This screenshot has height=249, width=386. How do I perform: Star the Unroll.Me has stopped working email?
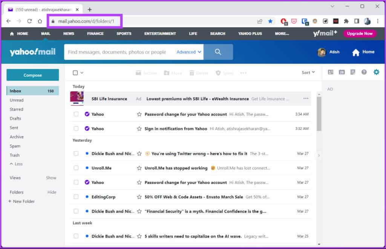pos(139,168)
